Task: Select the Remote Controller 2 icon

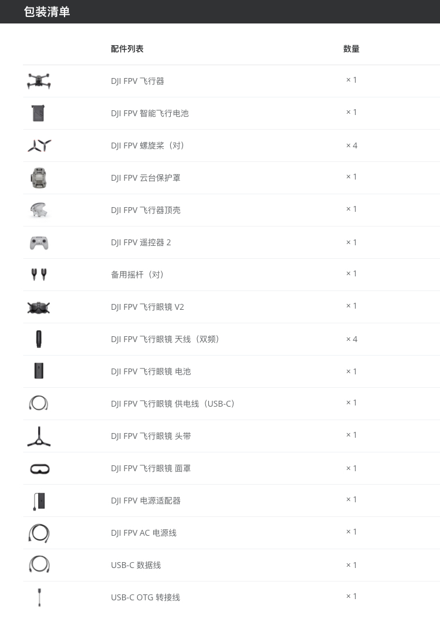Action: click(39, 242)
